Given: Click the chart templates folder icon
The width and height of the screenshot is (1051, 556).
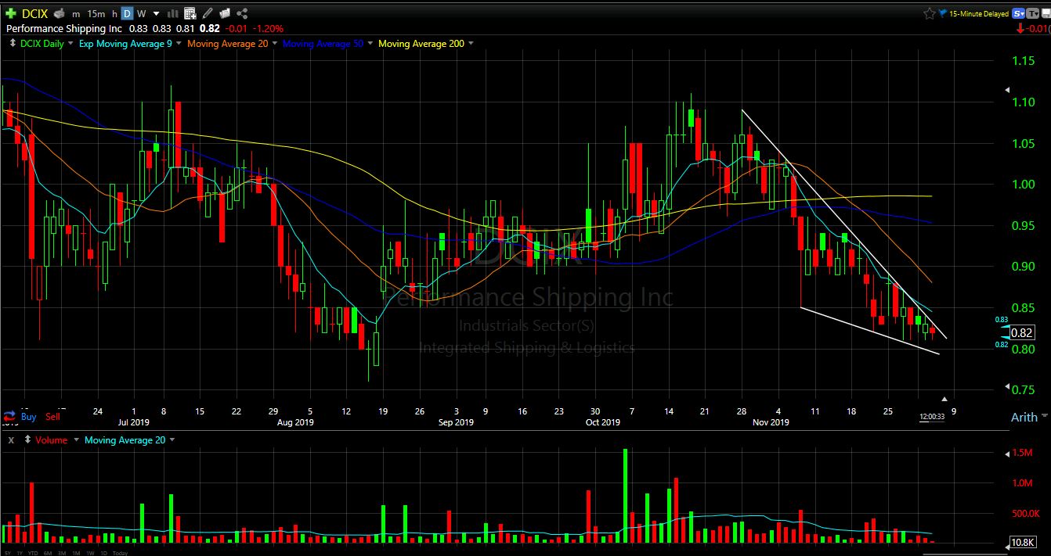Looking at the screenshot, I should pos(224,13).
